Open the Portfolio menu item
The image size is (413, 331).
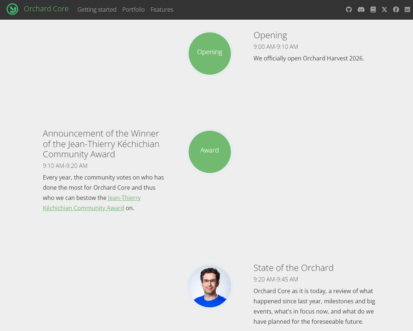click(x=134, y=9)
